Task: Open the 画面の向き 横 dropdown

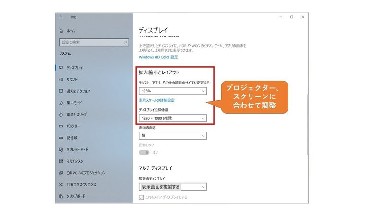Action: coord(173,136)
